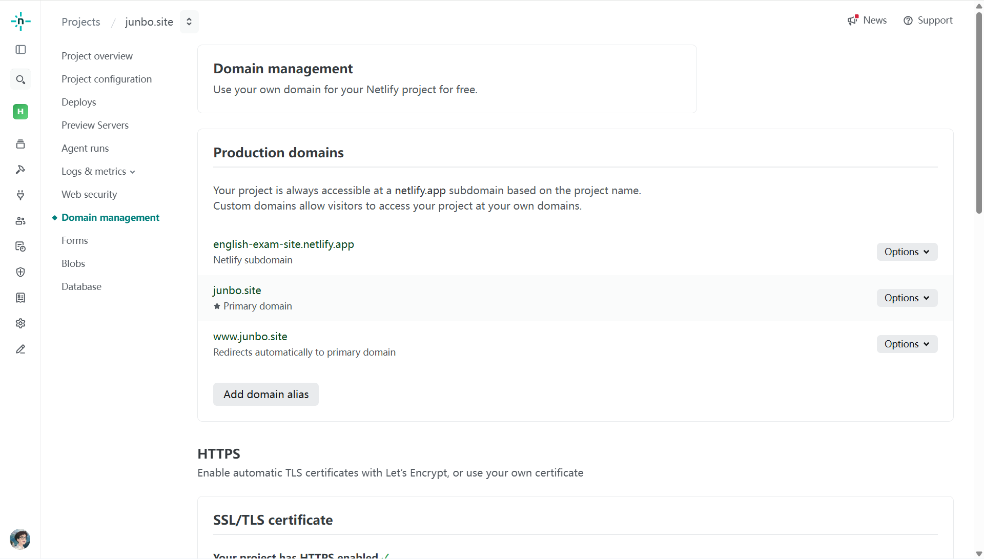Open Options for english-exam-site.netlify.app
This screenshot has height=559, width=984.
pos(907,252)
